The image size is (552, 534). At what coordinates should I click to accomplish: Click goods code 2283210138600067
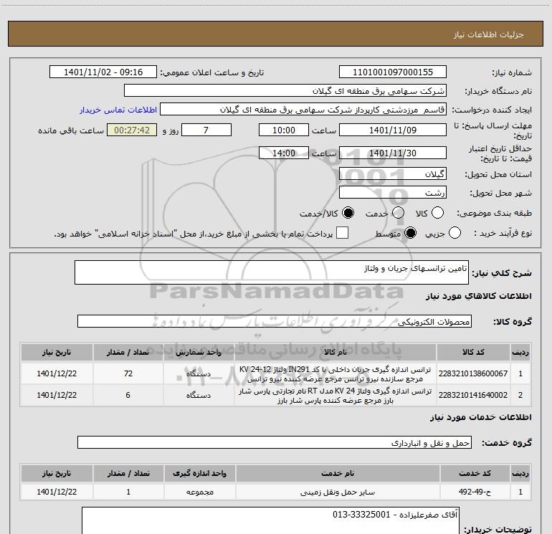click(x=473, y=374)
